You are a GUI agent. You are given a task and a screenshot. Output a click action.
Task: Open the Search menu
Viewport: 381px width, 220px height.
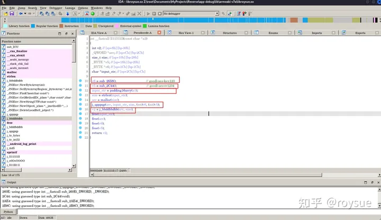click(32, 8)
